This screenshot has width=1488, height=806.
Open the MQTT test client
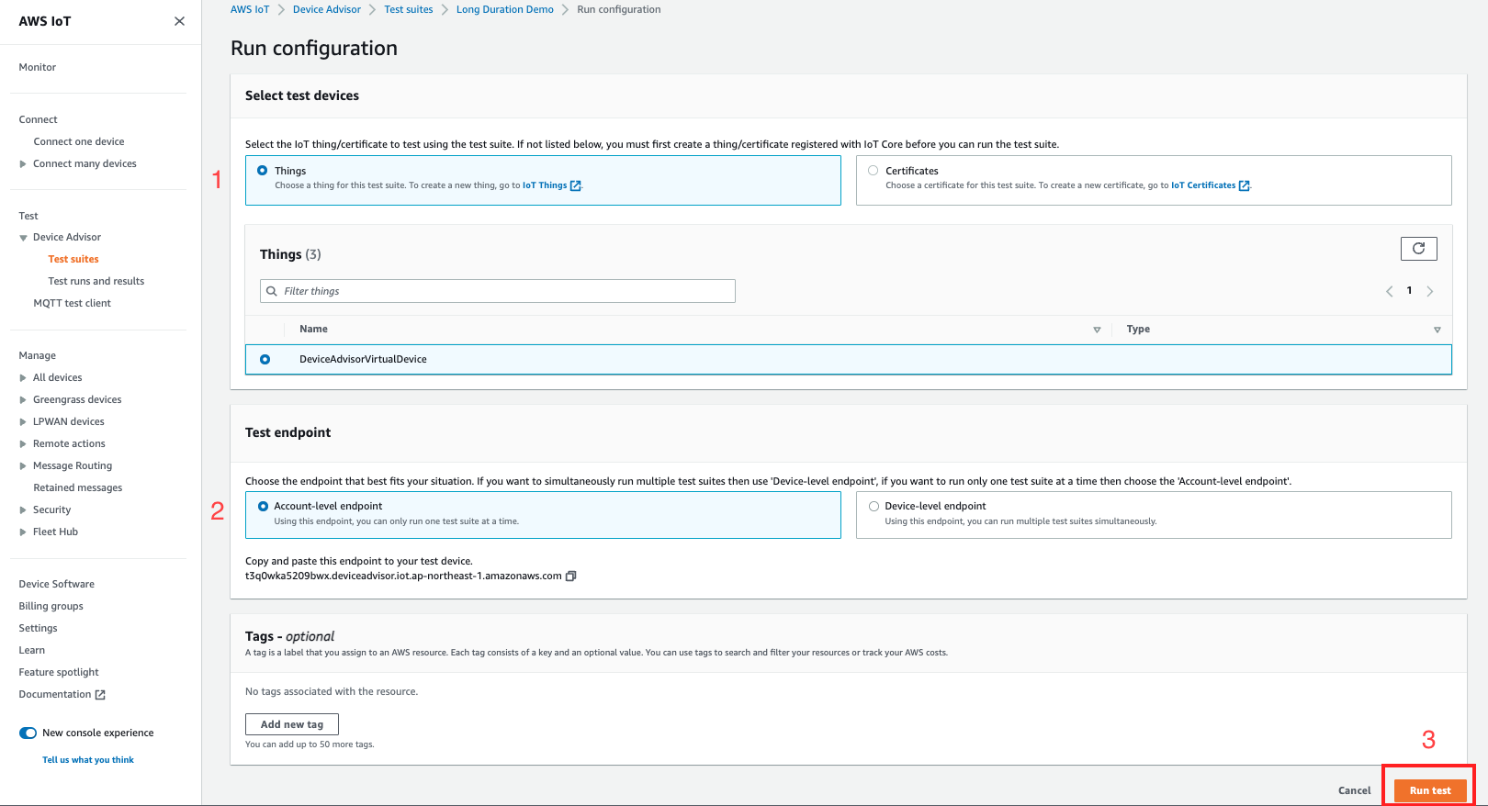[x=72, y=304]
